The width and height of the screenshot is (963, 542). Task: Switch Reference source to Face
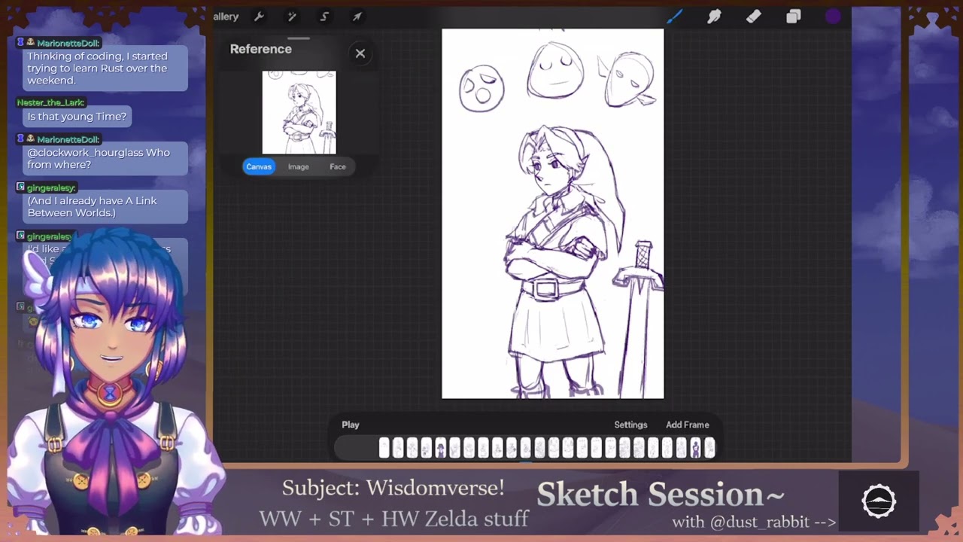coord(338,166)
